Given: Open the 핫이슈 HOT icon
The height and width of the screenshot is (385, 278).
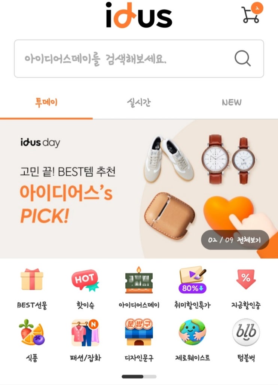Looking at the screenshot, I should pos(85,280).
